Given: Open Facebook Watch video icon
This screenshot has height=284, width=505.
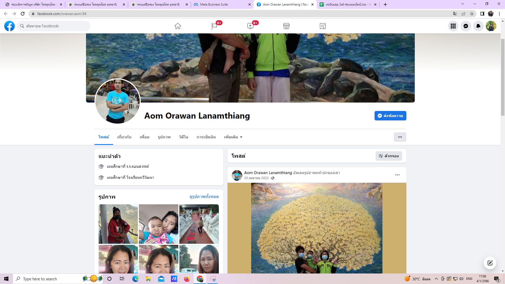Looking at the screenshot, I should [x=250, y=26].
